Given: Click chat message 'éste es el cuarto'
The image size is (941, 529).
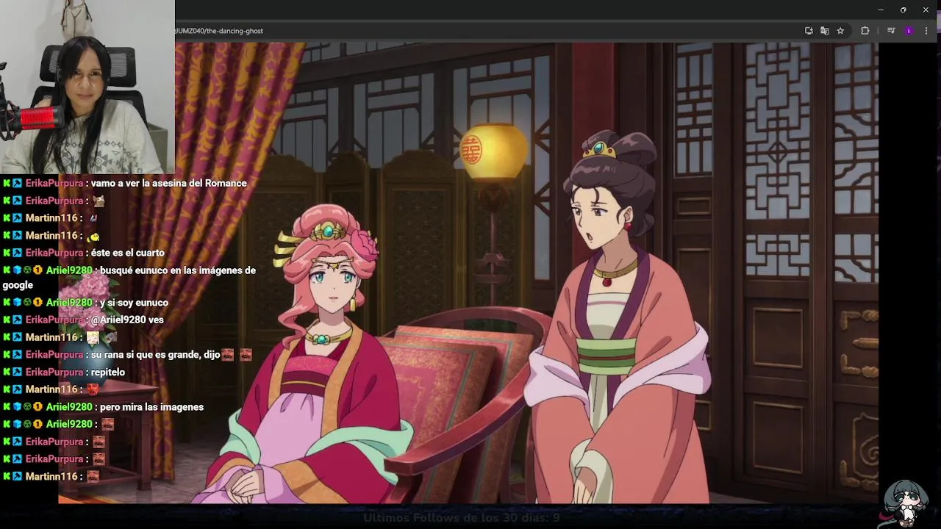Looking at the screenshot, I should point(127,253).
